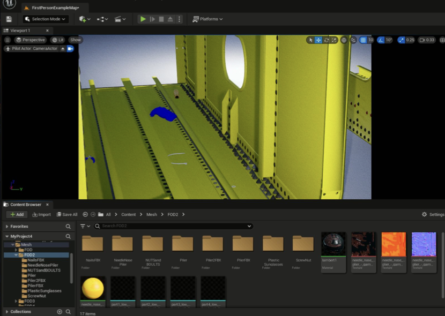Click the Stop button in the toolbar

[161, 19]
